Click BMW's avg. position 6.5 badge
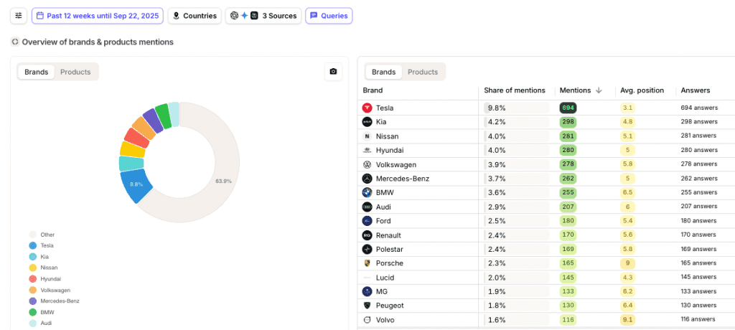This screenshot has height=330, width=735. 627,193
